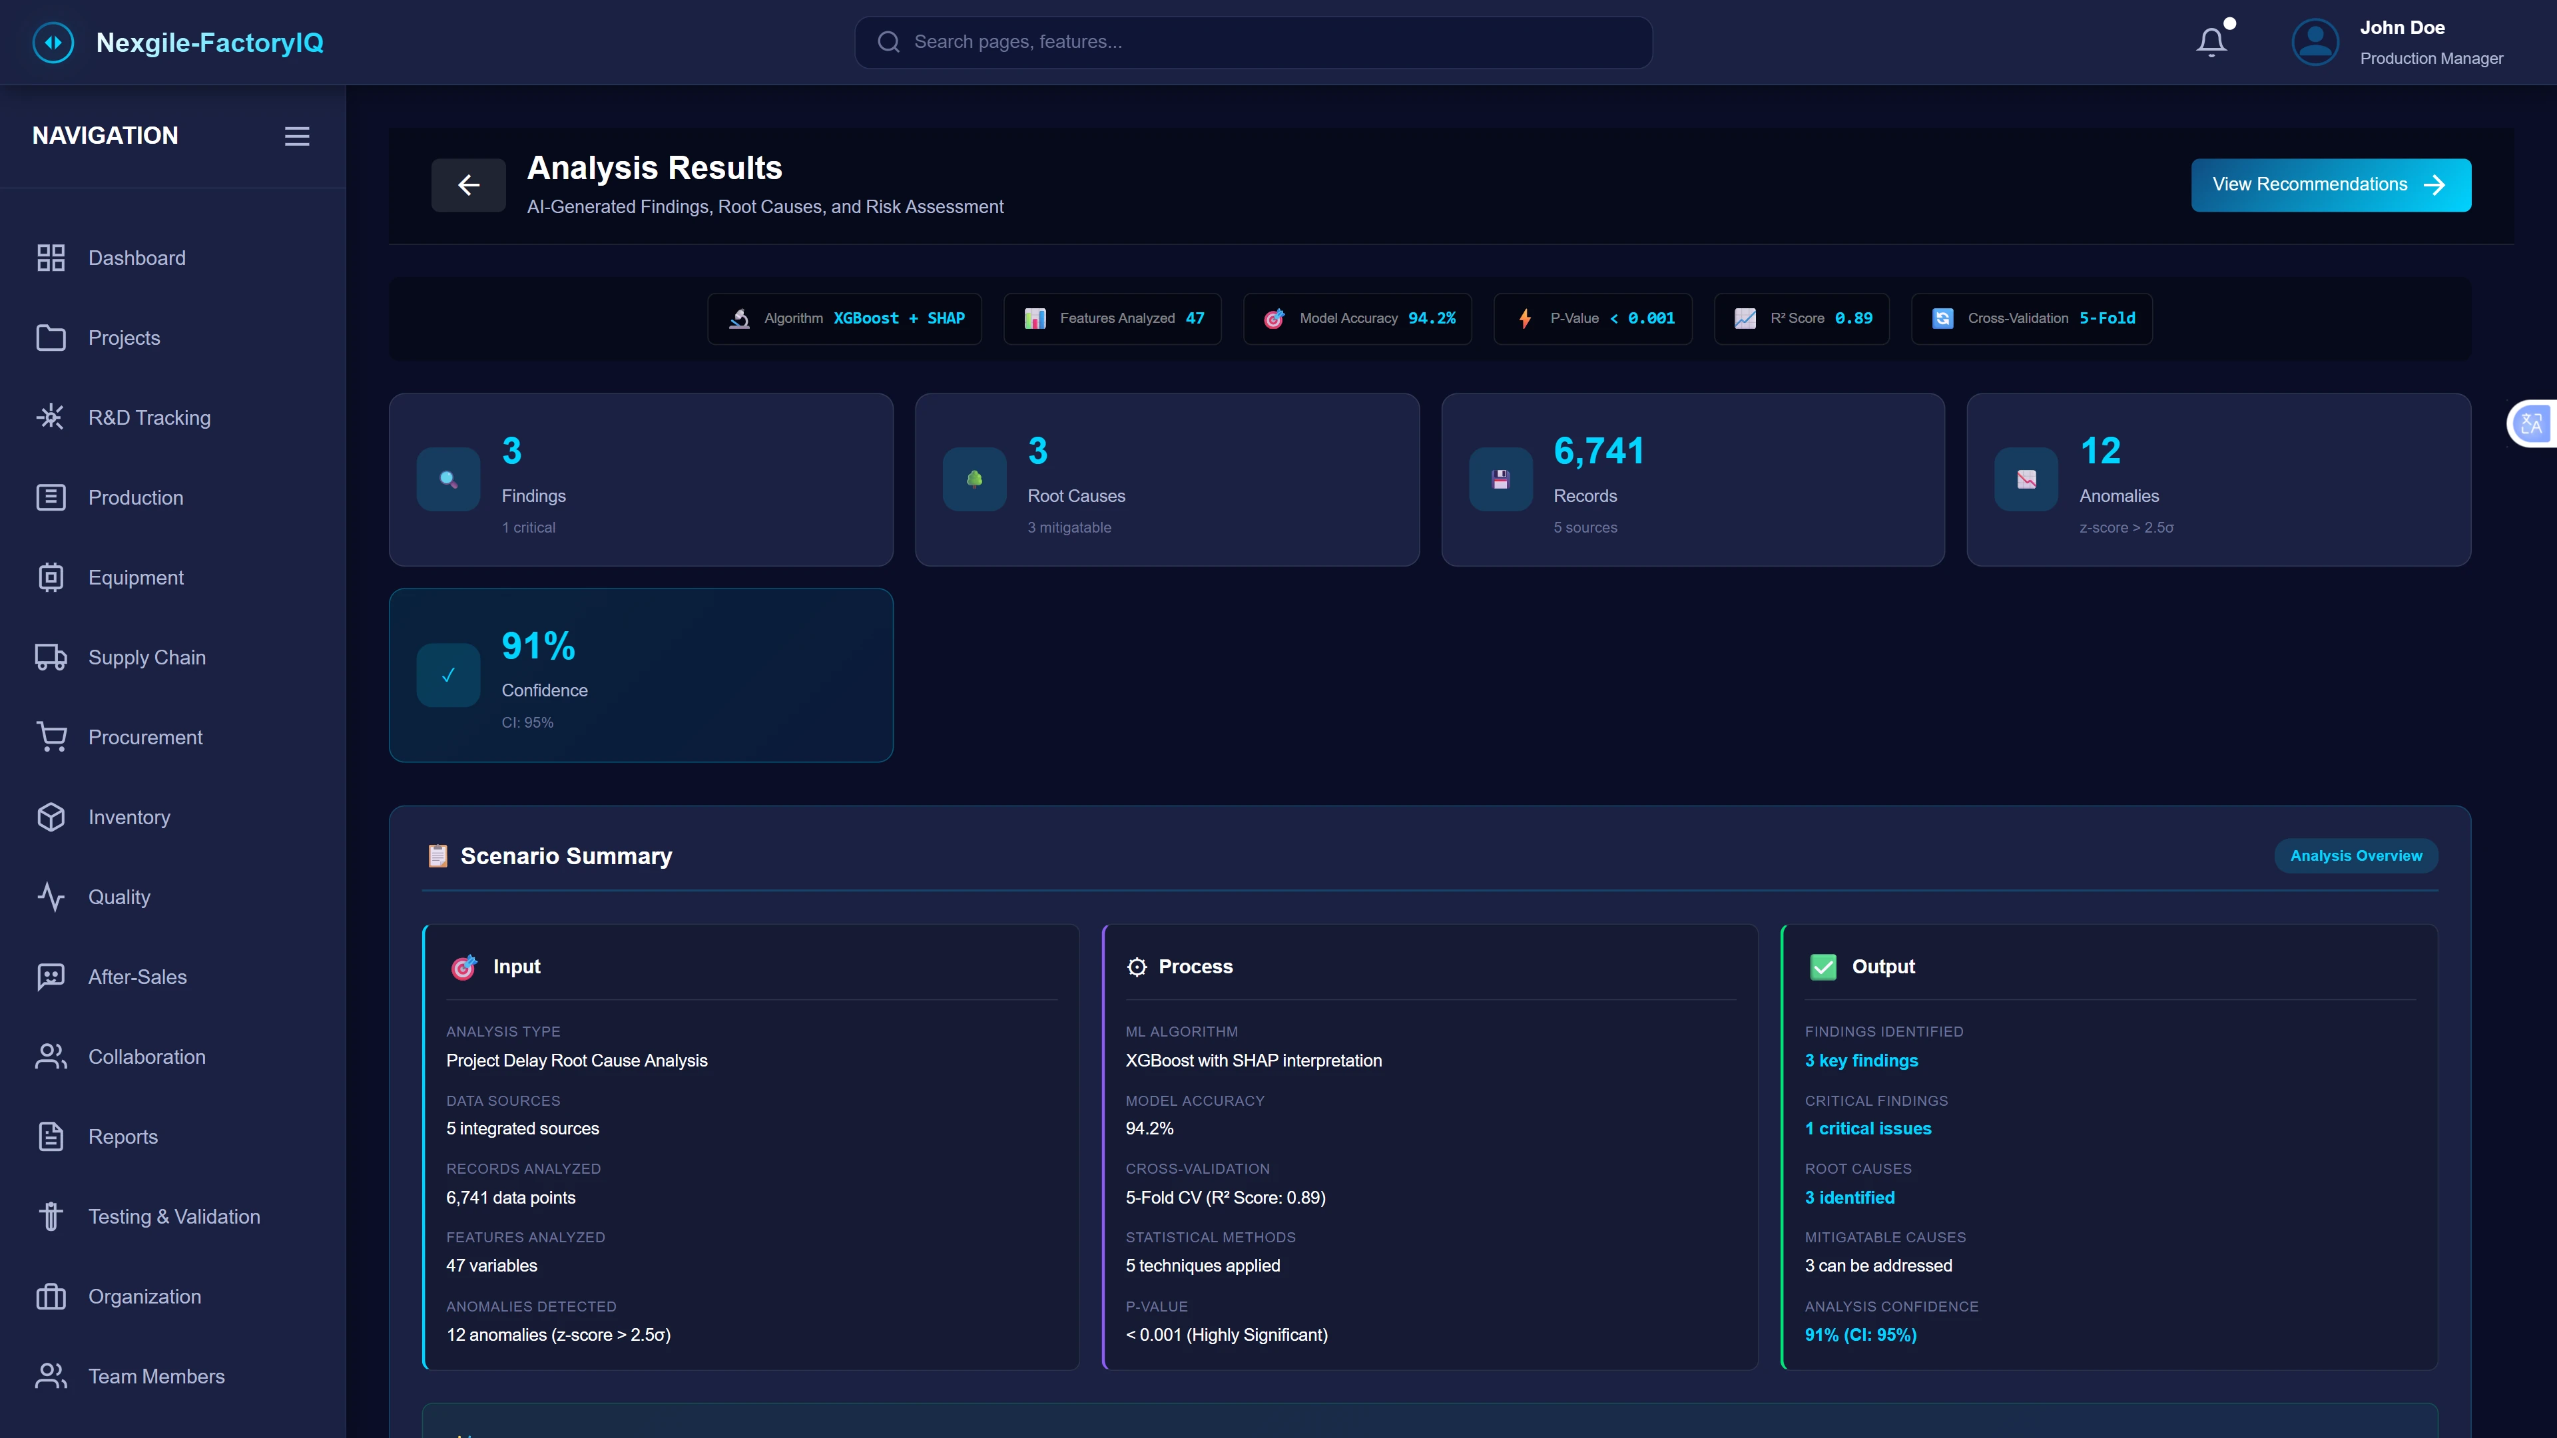
Task: Open the Reports page
Action: pos(123,1136)
